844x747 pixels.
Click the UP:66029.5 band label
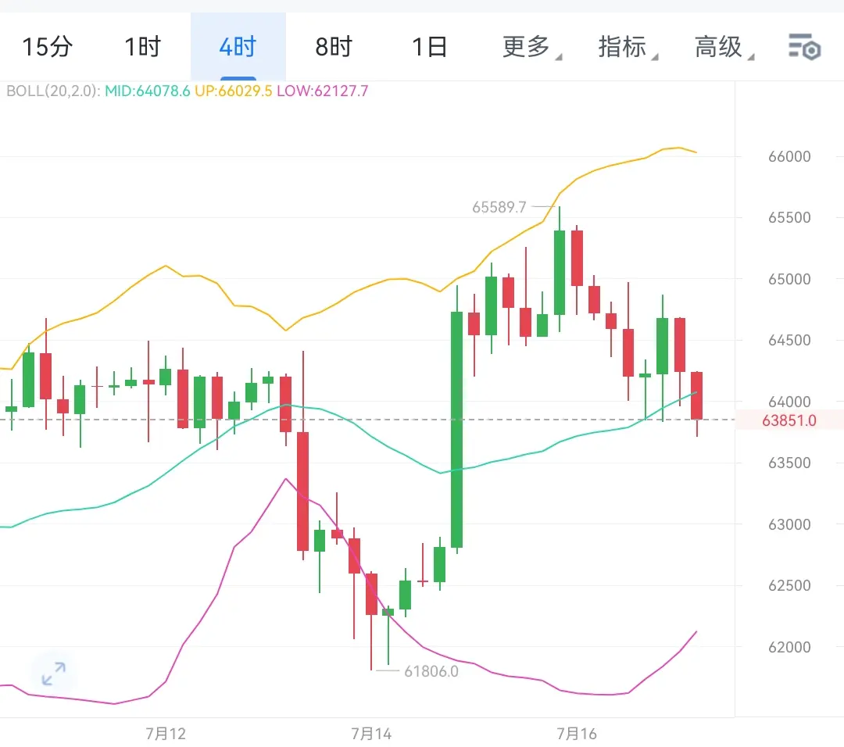click(233, 91)
